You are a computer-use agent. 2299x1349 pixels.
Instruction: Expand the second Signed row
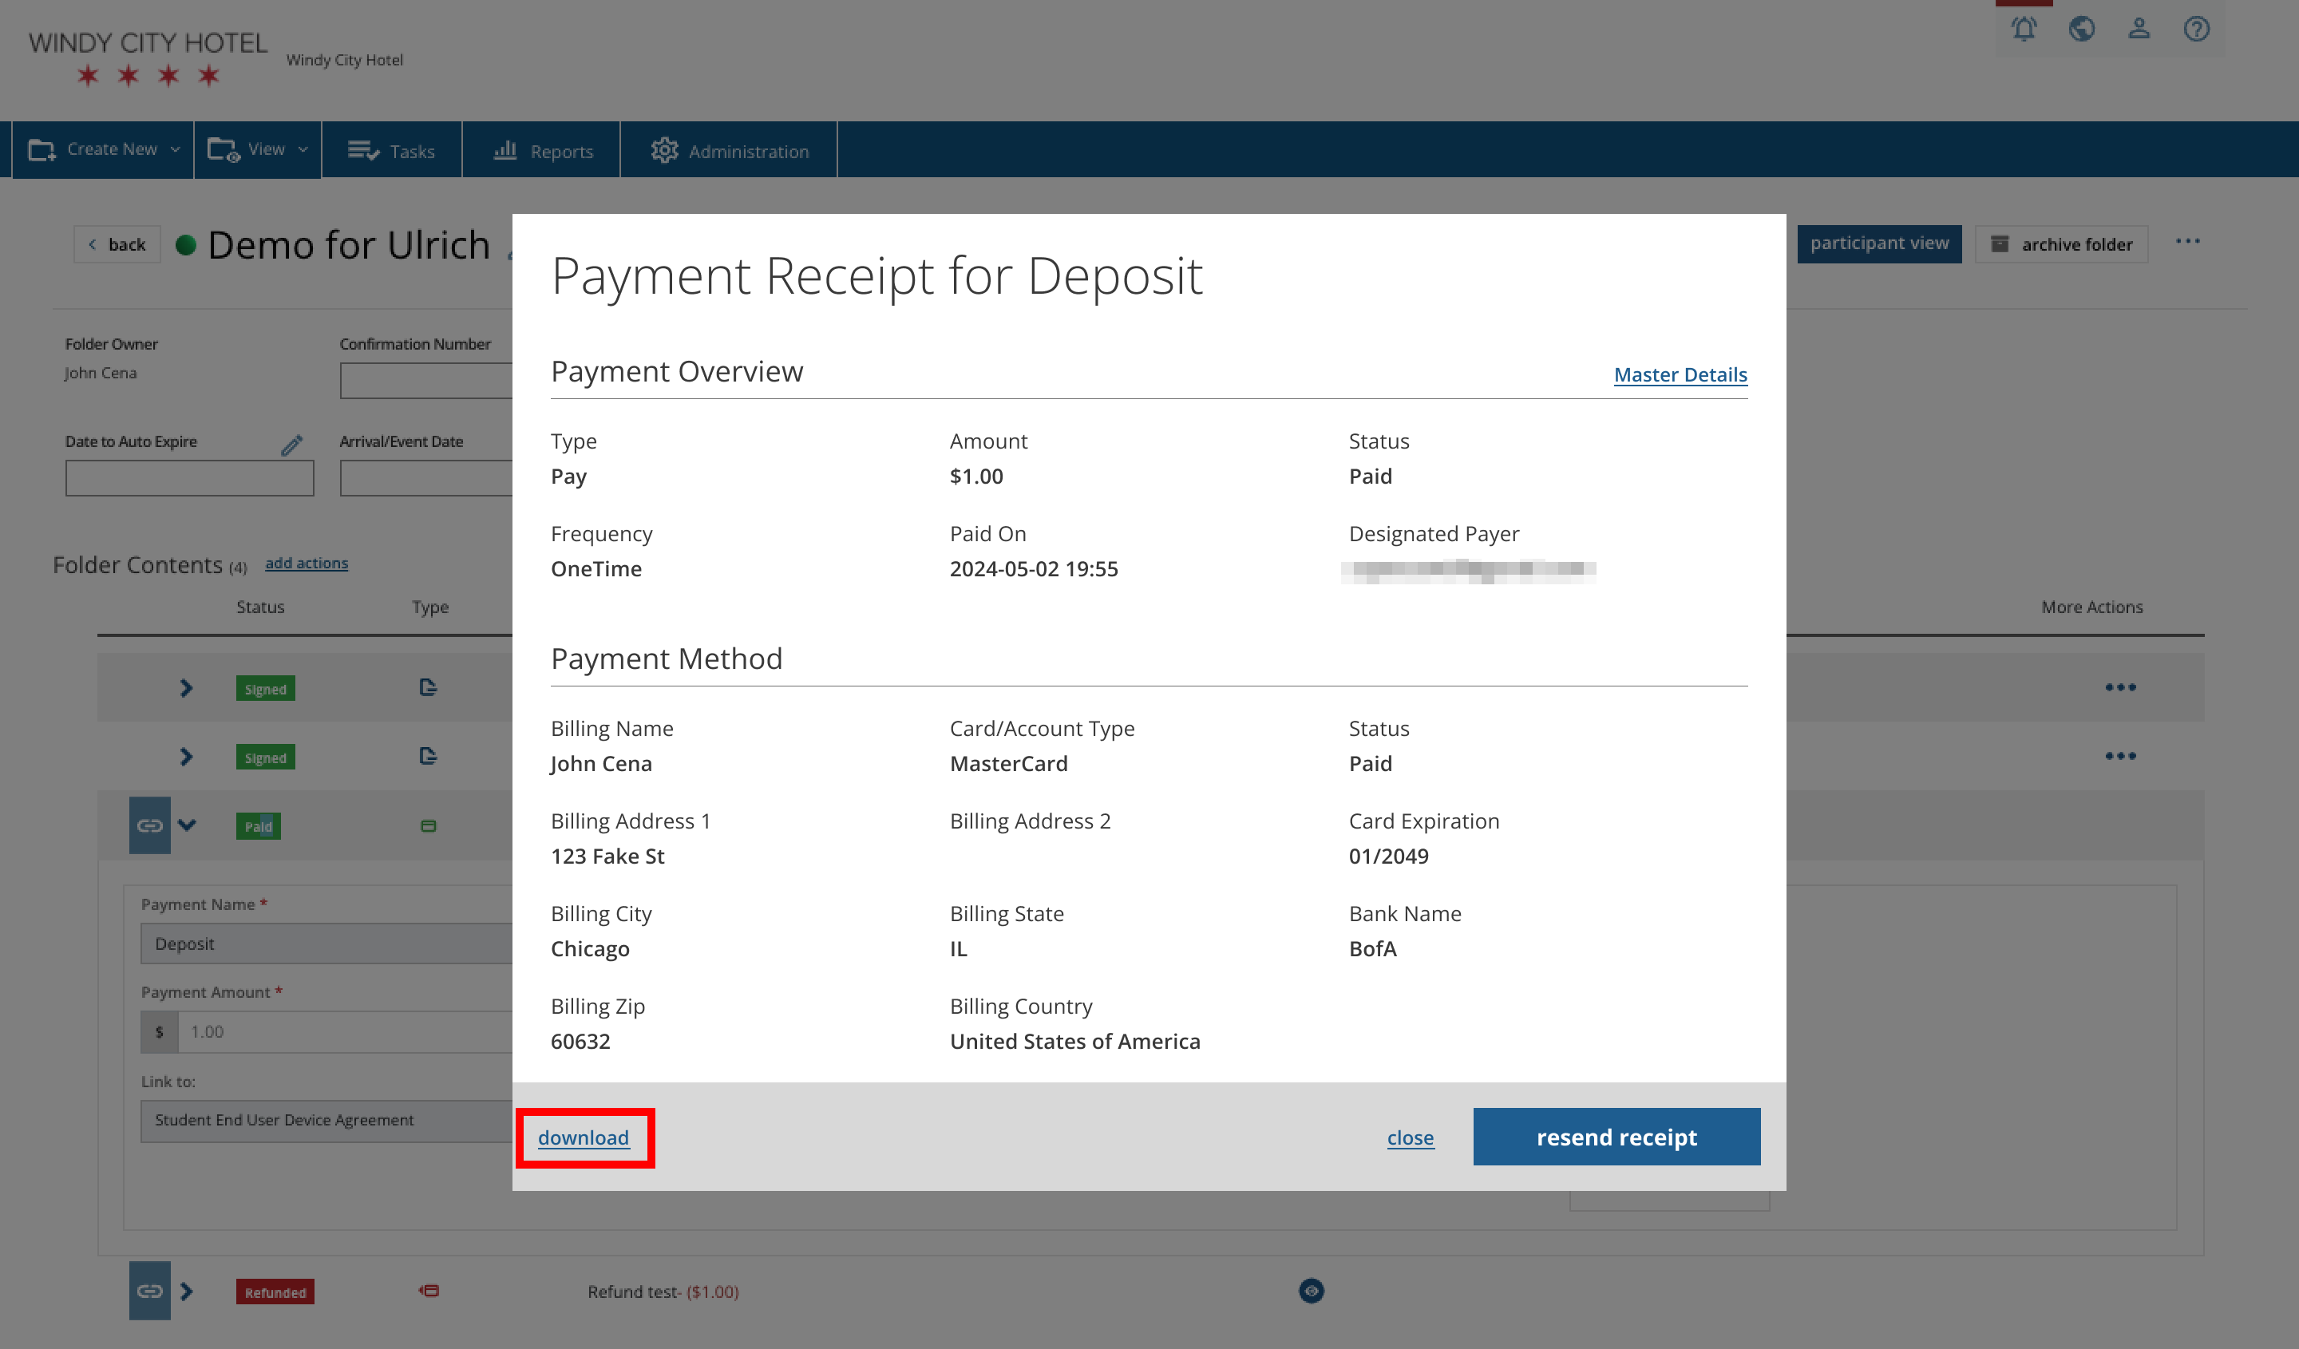[x=186, y=756]
